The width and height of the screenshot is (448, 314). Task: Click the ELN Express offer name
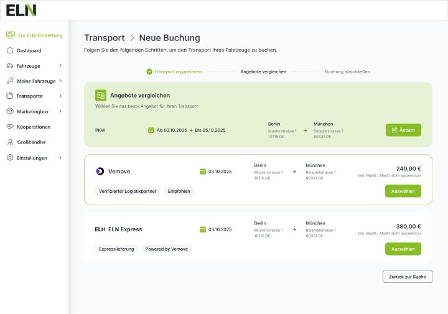(x=125, y=229)
